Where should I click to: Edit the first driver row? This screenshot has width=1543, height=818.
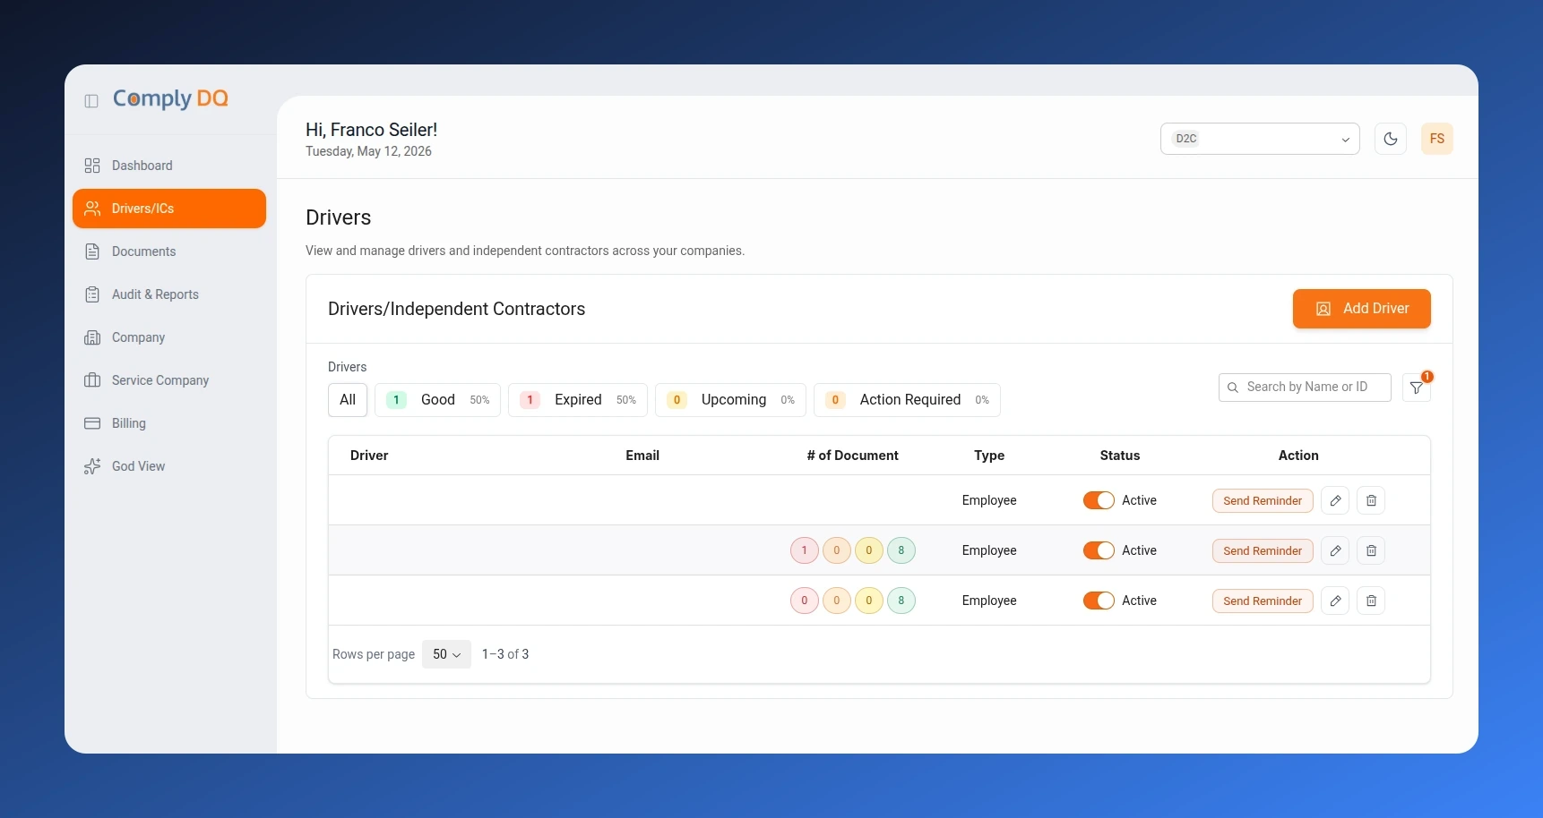1335,500
